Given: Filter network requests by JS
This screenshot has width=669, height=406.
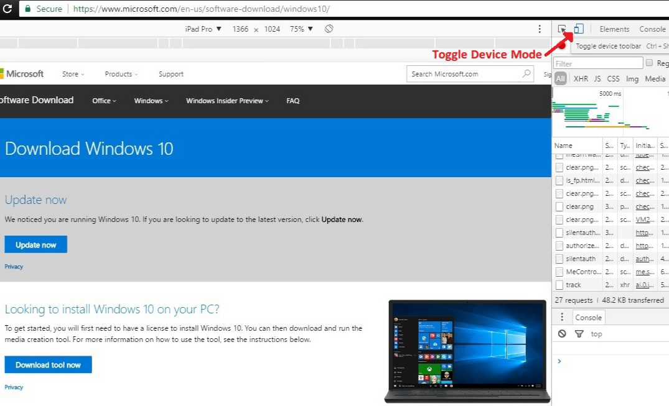Looking at the screenshot, I should (597, 78).
